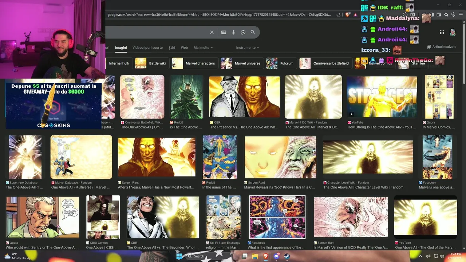Open Brave VPN shield icon
Screen dimensions: 466x262
click(453, 15)
